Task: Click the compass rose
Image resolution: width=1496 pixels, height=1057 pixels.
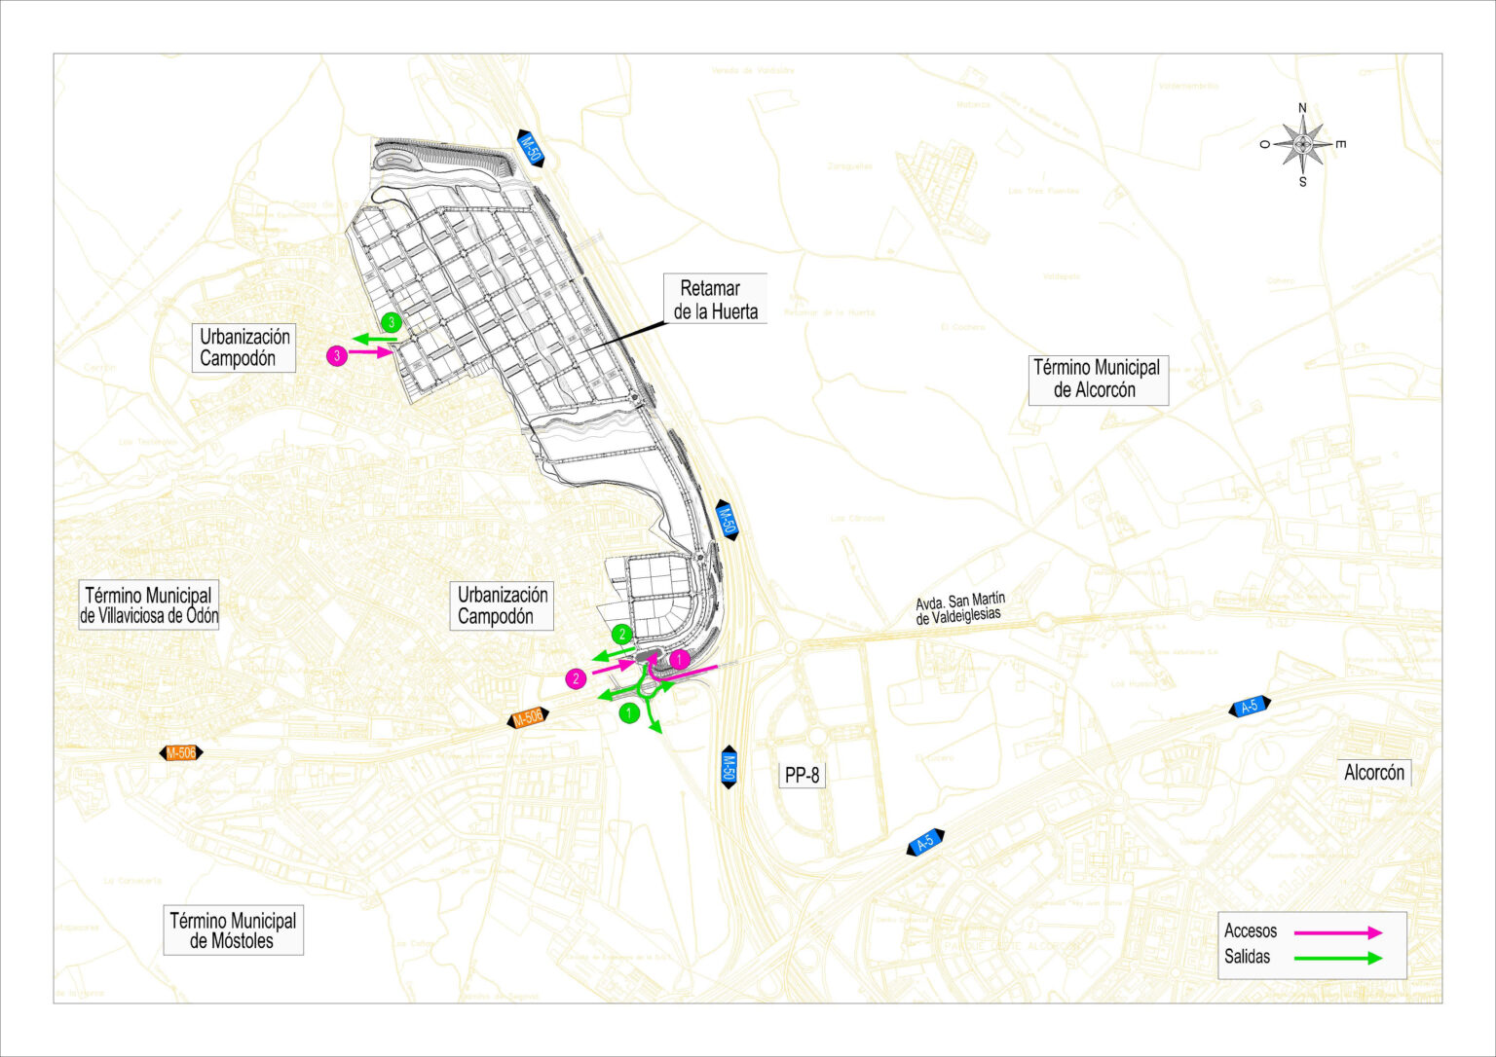Action: [x=1302, y=145]
